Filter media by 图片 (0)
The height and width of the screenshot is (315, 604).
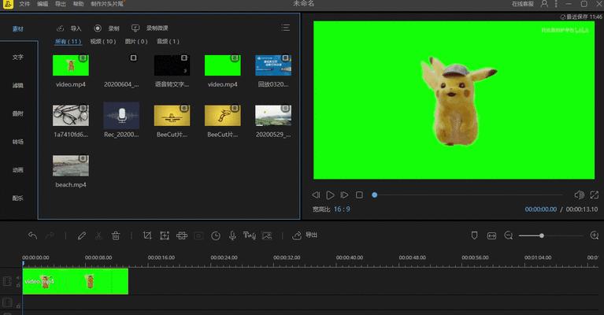[x=136, y=41]
